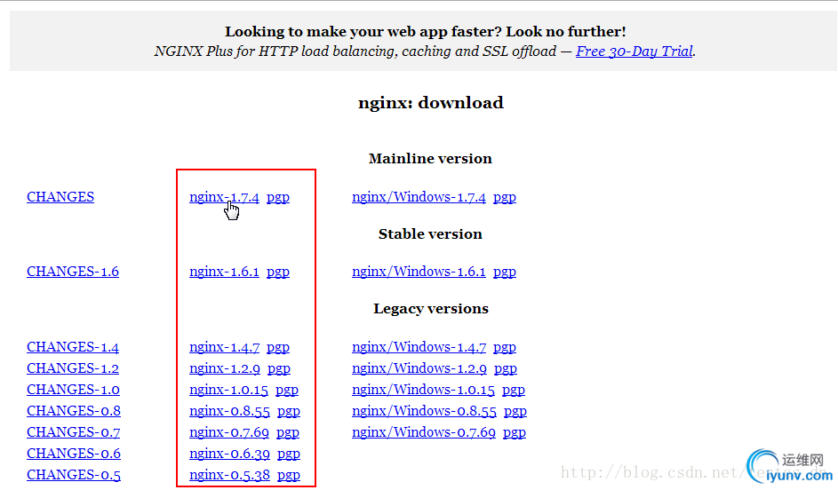Viewport: 838px width, 490px height.
Task: Open the CHANGES-1.0 link
Action: coord(73,390)
